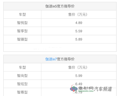Open the 伽途ix7 blue hyperlink
The width and height of the screenshot is (117, 96).
click(x=51, y=59)
